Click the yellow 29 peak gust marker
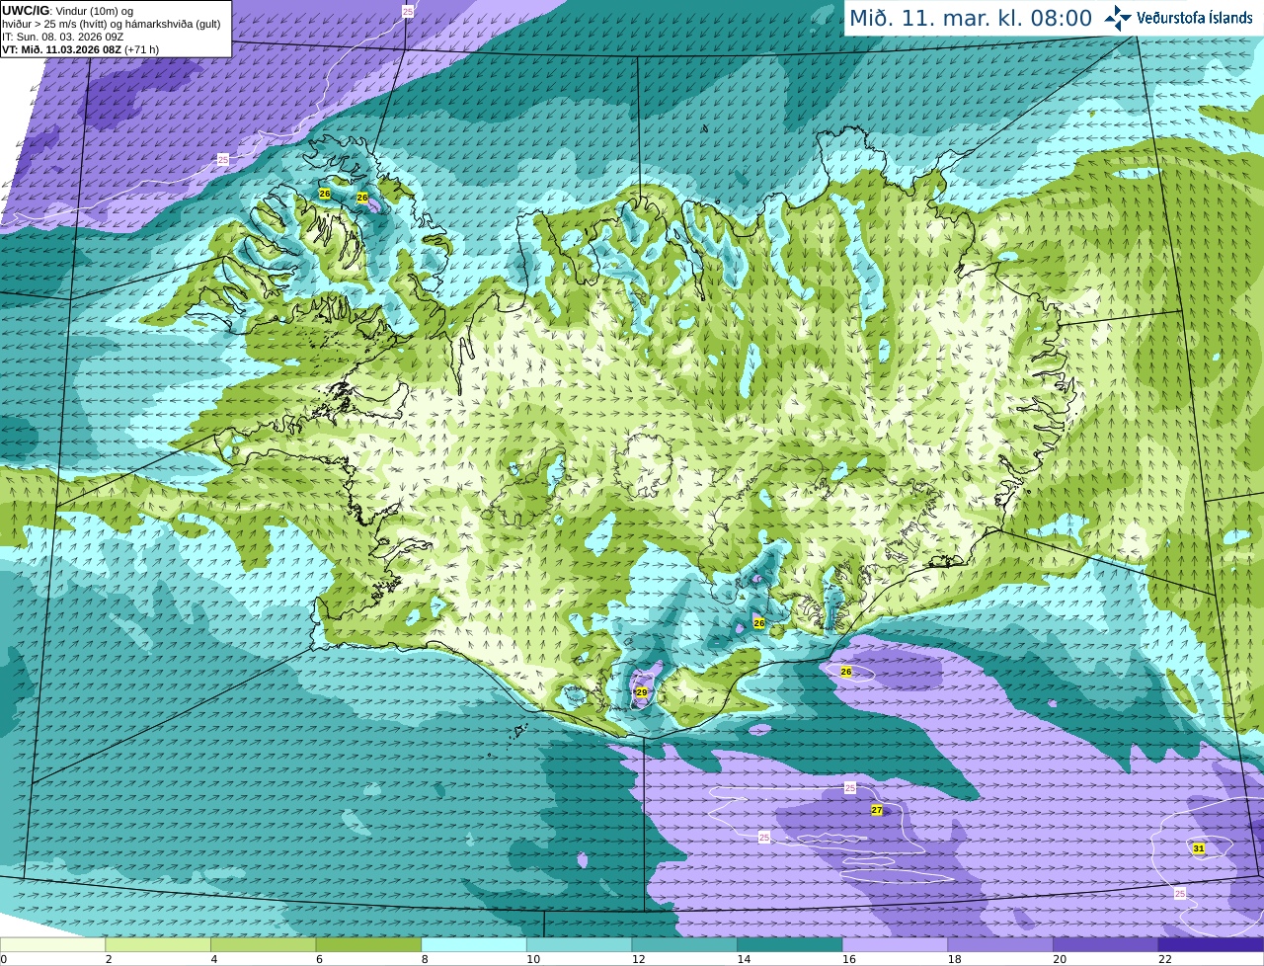 [x=641, y=692]
